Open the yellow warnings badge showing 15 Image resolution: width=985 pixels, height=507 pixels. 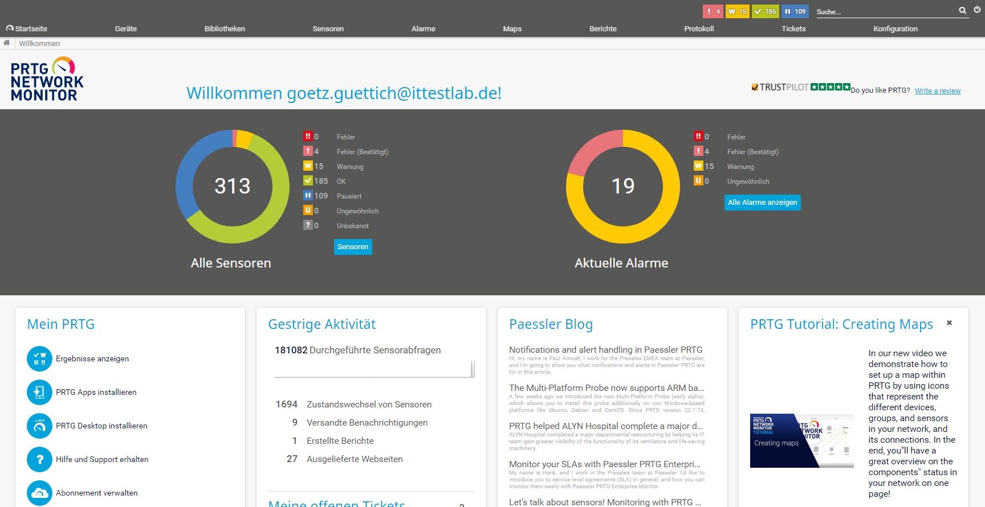pos(737,11)
